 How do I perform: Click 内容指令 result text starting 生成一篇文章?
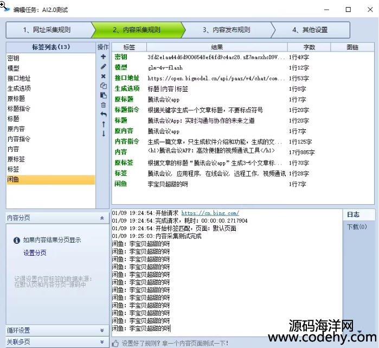pos(215,142)
